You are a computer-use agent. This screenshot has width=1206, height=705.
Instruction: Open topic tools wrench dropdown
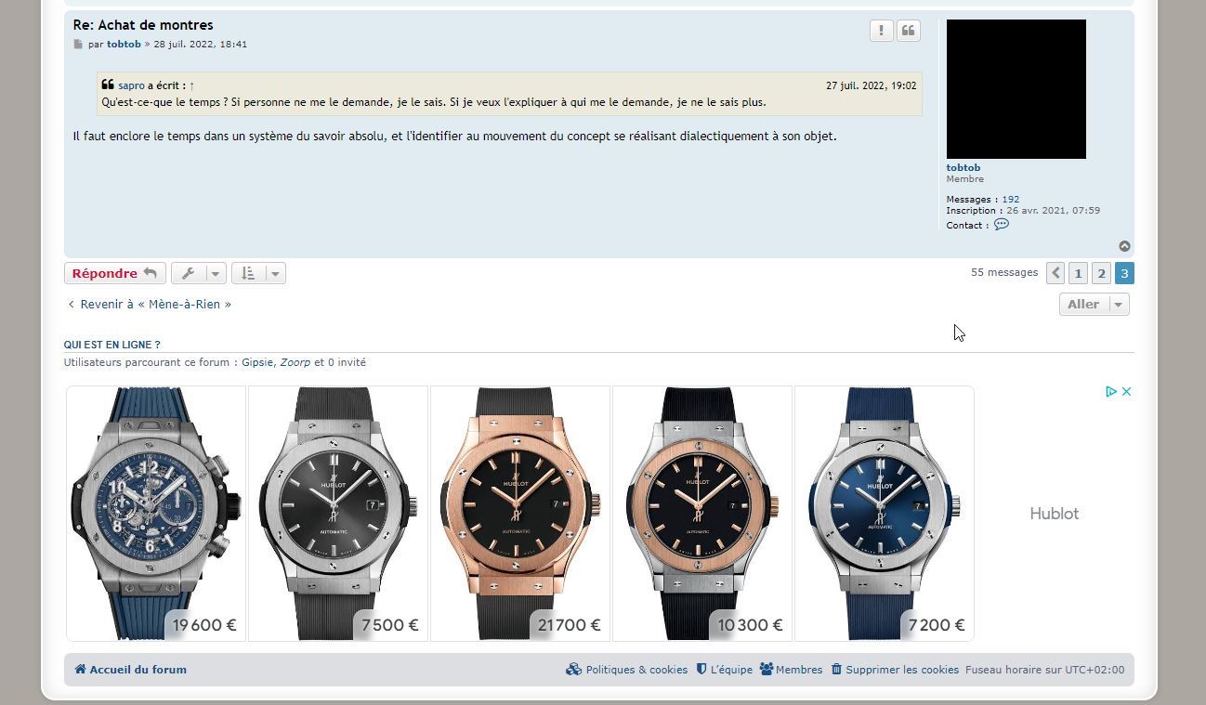199,273
